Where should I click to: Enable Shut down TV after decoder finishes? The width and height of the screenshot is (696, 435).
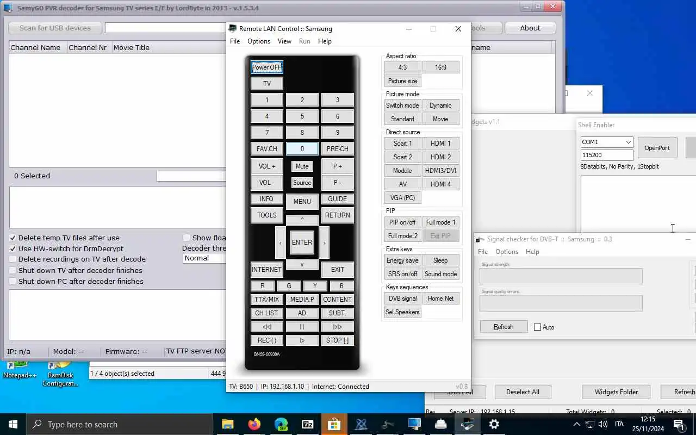tap(13, 270)
